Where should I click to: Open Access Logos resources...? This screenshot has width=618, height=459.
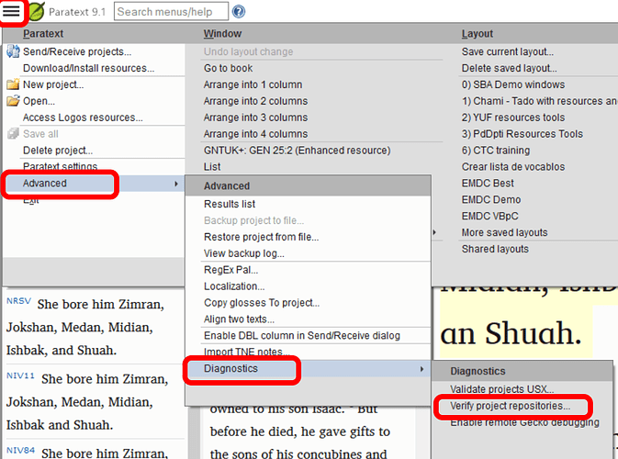coord(83,118)
